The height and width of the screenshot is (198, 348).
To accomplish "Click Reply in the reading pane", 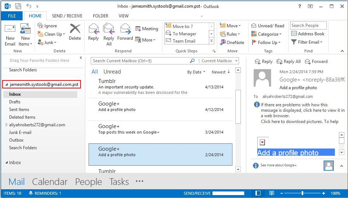I will point(264,62).
